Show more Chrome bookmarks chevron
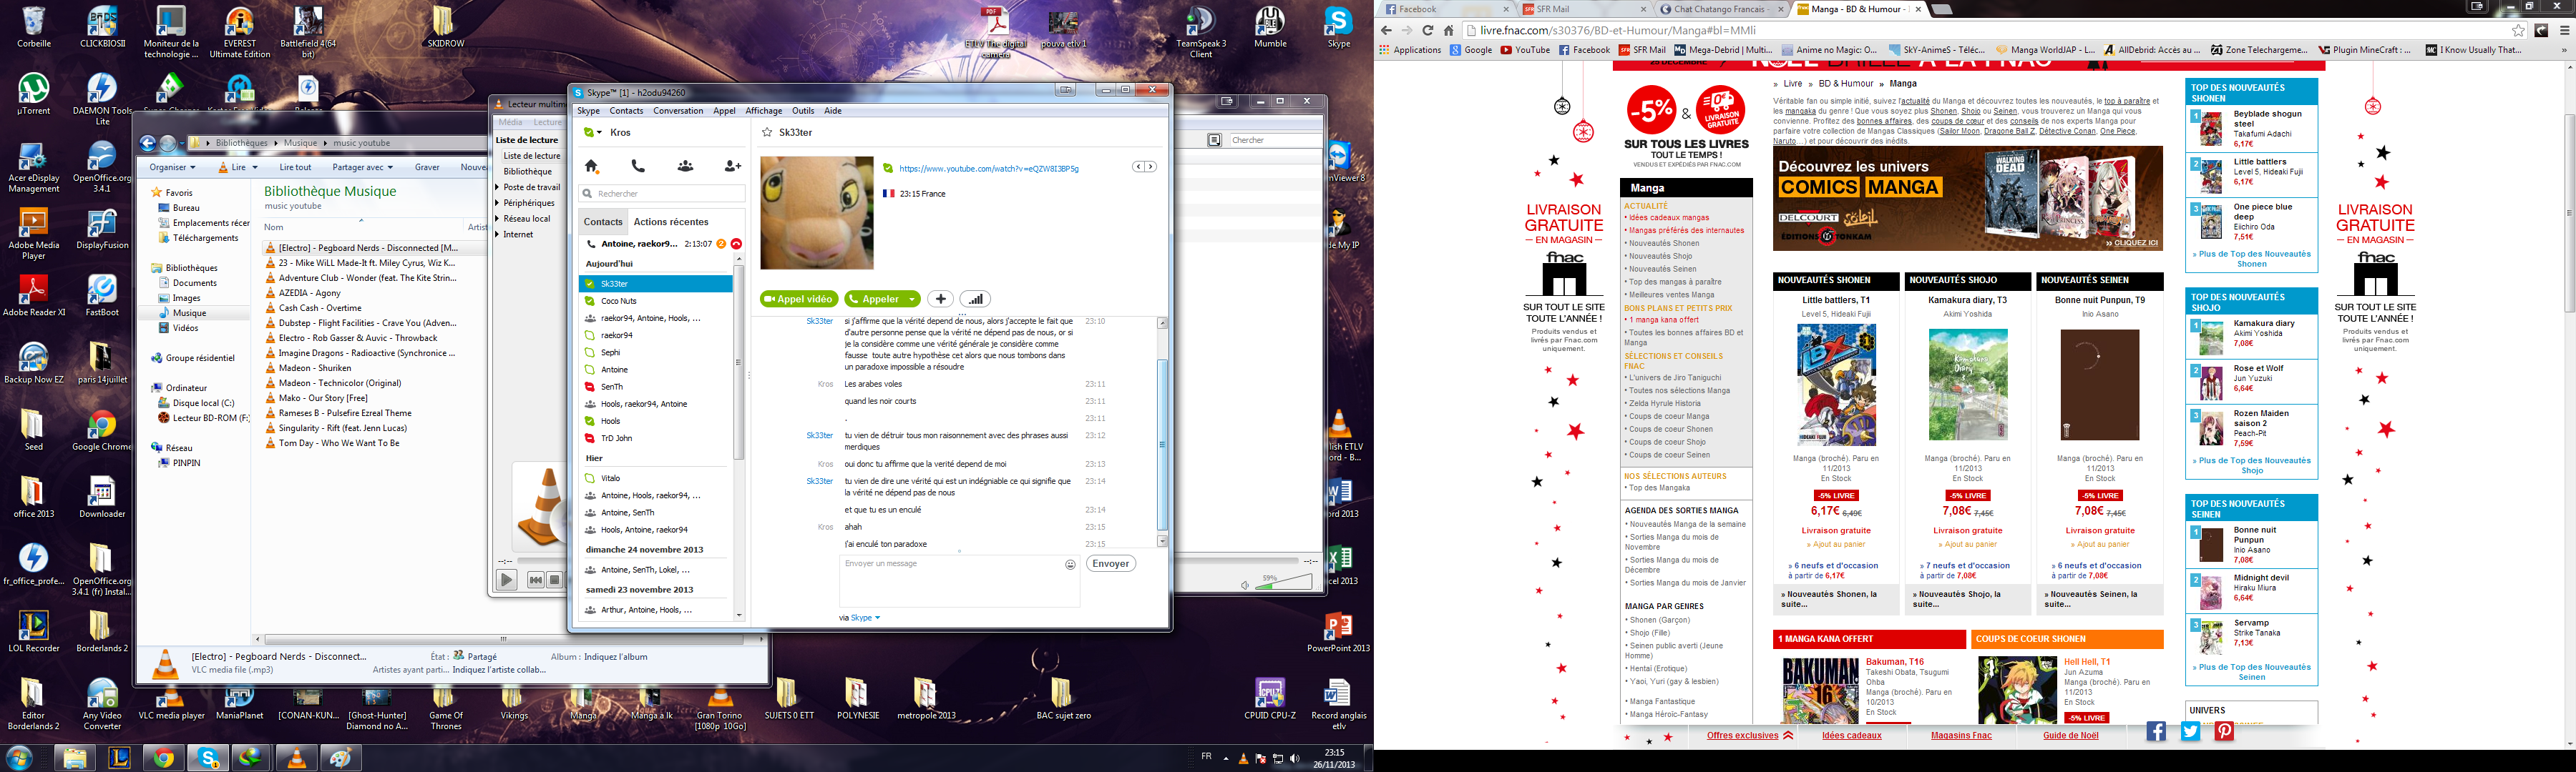Image resolution: width=2576 pixels, height=772 pixels. click(x=2565, y=50)
